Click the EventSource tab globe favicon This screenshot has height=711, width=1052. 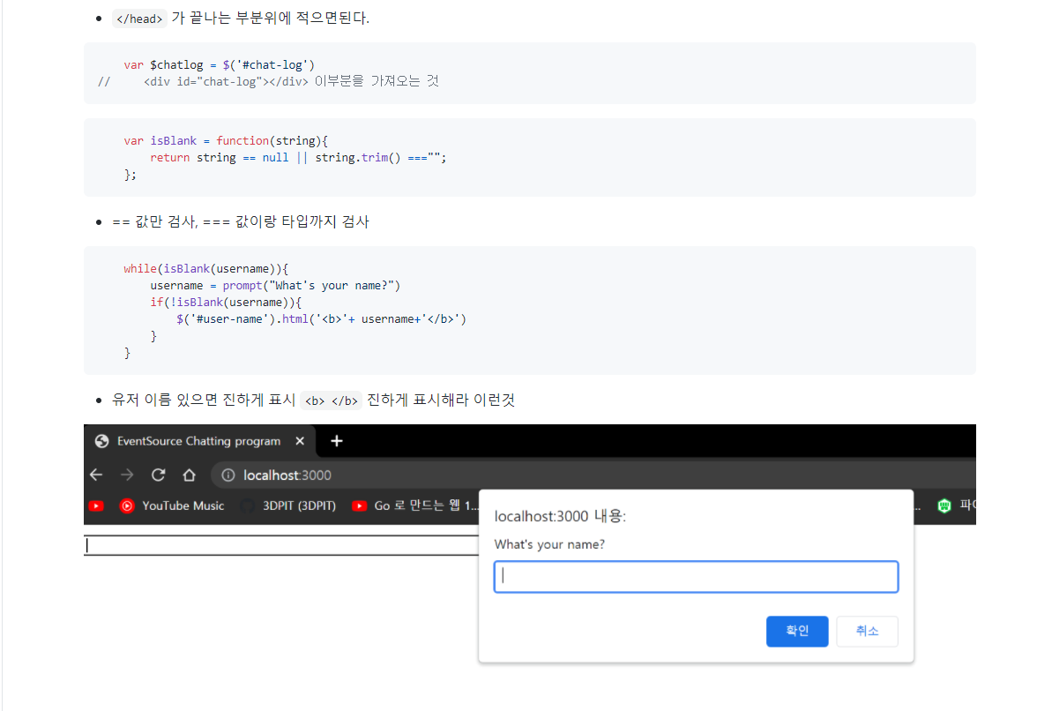(x=102, y=441)
